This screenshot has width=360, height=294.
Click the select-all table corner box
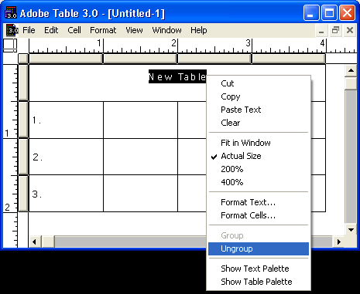[x=23, y=59]
